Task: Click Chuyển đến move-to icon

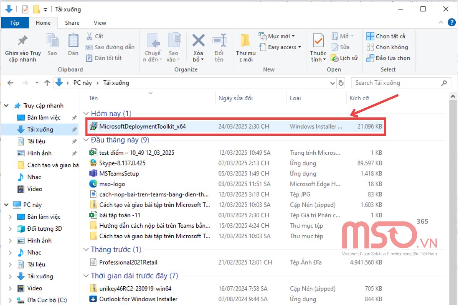Action: point(153,41)
